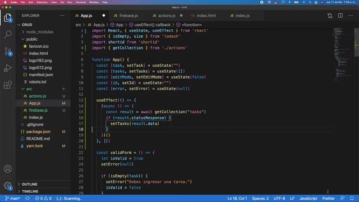Open Run and Debug view icon
The height and width of the screenshot is (202, 359).
[x=8, y=68]
